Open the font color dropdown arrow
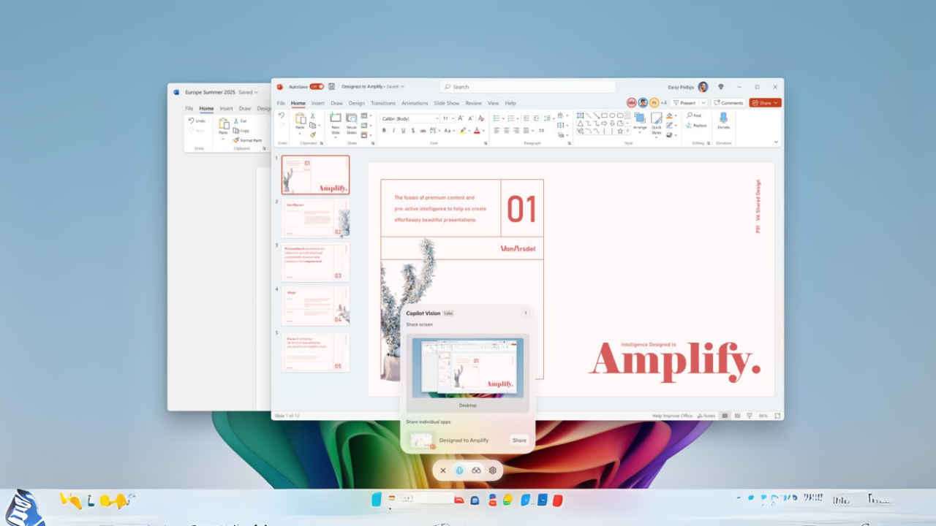The image size is (936, 526). tap(484, 131)
